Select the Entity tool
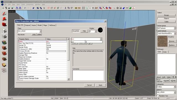 (4, 31)
